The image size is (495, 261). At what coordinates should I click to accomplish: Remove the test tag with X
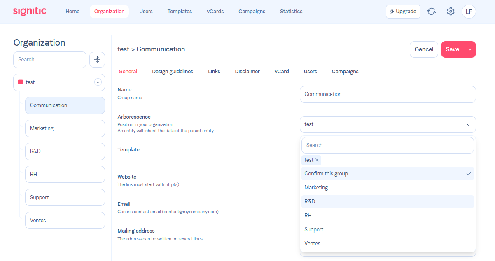(317, 160)
